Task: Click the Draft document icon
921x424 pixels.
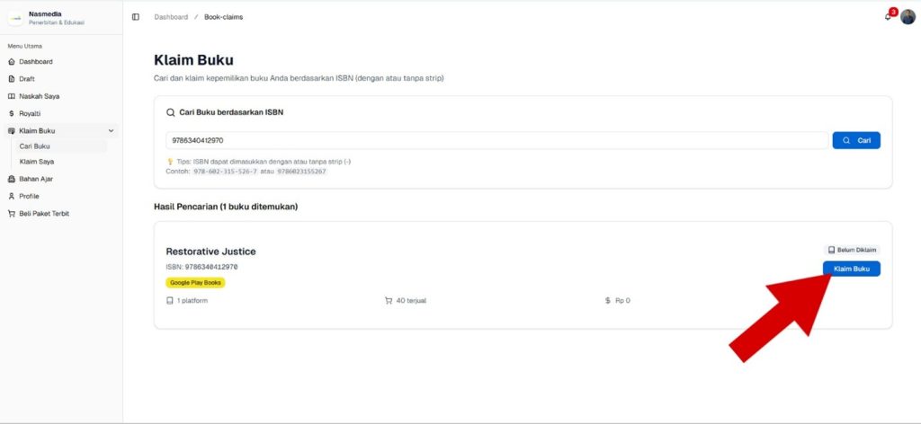Action: click(x=12, y=79)
